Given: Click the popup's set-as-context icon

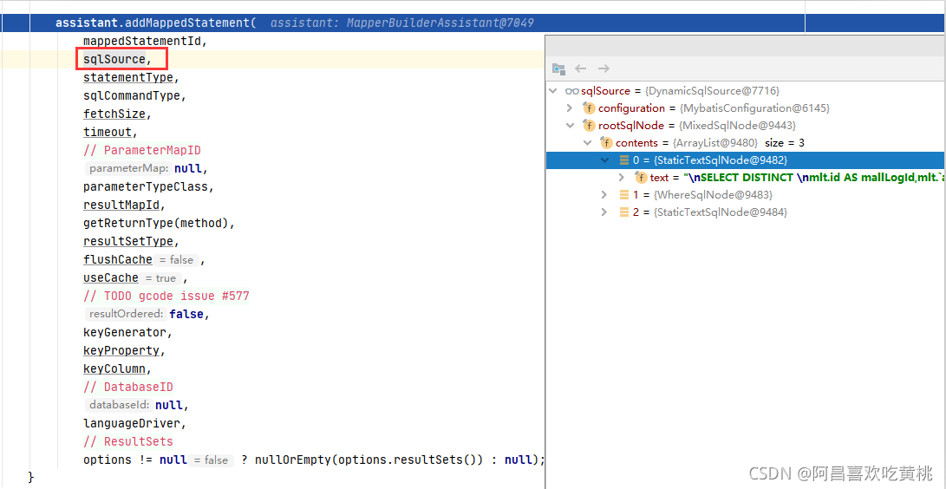Looking at the screenshot, I should click(558, 68).
